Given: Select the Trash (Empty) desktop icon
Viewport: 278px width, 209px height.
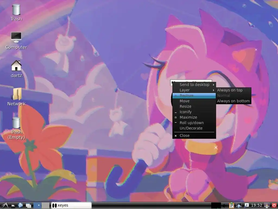Looking at the screenshot, I should [x=16, y=128].
